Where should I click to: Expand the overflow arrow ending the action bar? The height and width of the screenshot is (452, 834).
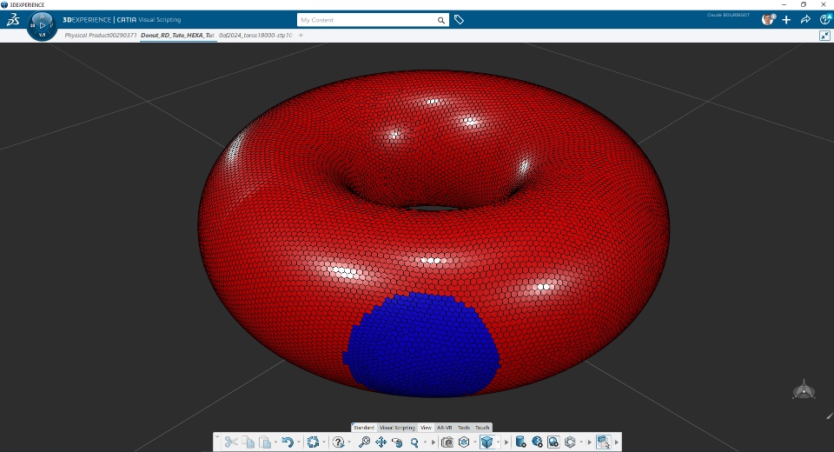[x=617, y=442]
